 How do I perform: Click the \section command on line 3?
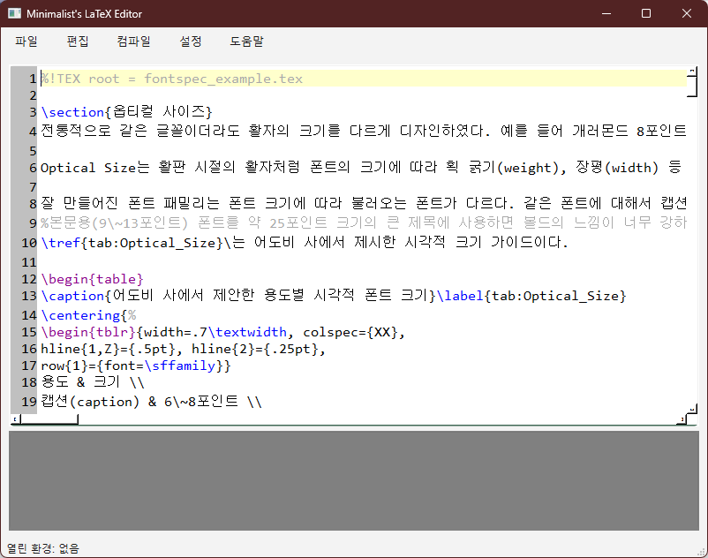pos(72,112)
